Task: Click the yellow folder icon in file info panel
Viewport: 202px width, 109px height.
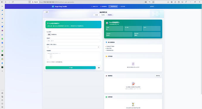Action: [106, 56]
